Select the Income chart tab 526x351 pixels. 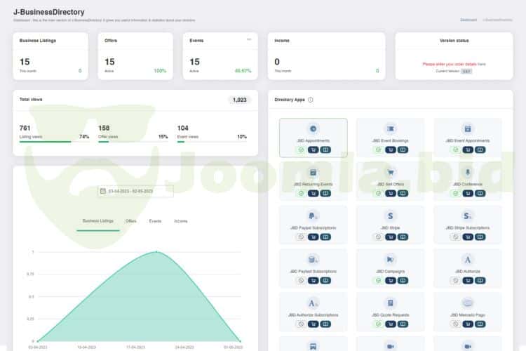(x=181, y=221)
